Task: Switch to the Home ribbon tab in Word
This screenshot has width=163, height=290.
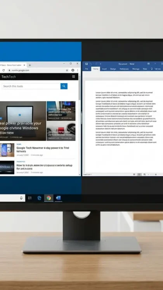Action: [x=95, y=69]
